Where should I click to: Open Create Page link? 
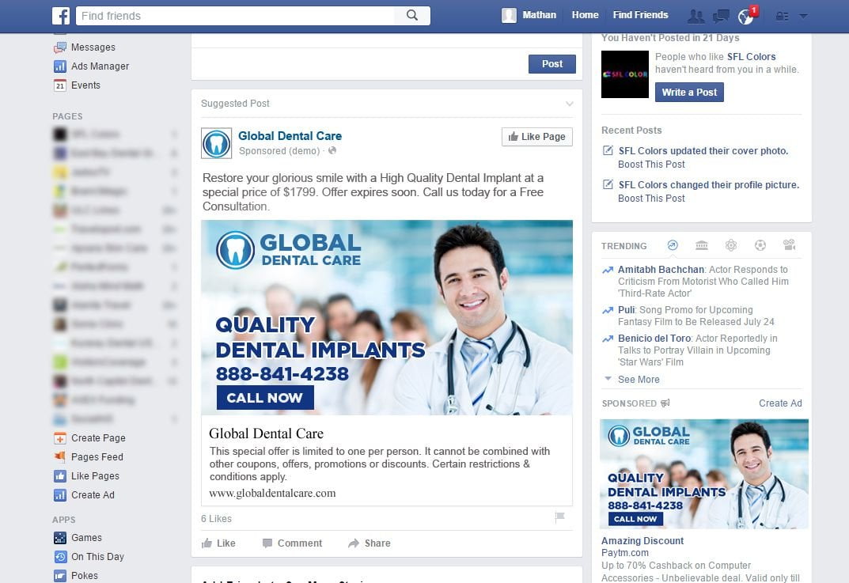[98, 438]
